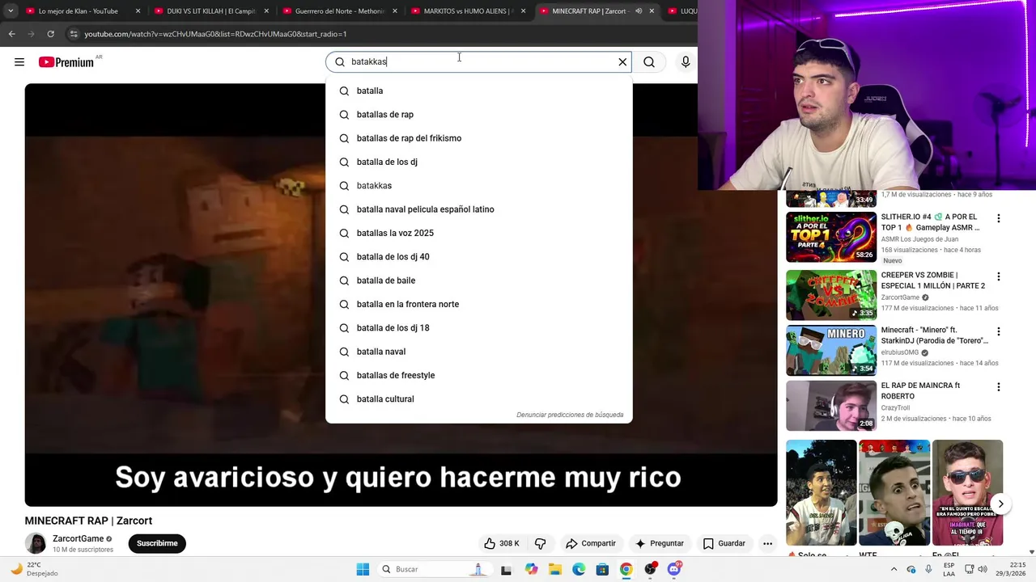Viewport: 1036px width, 582px height.
Task: Pick suggestion "batallas la voz 2025"
Action: coord(478,233)
